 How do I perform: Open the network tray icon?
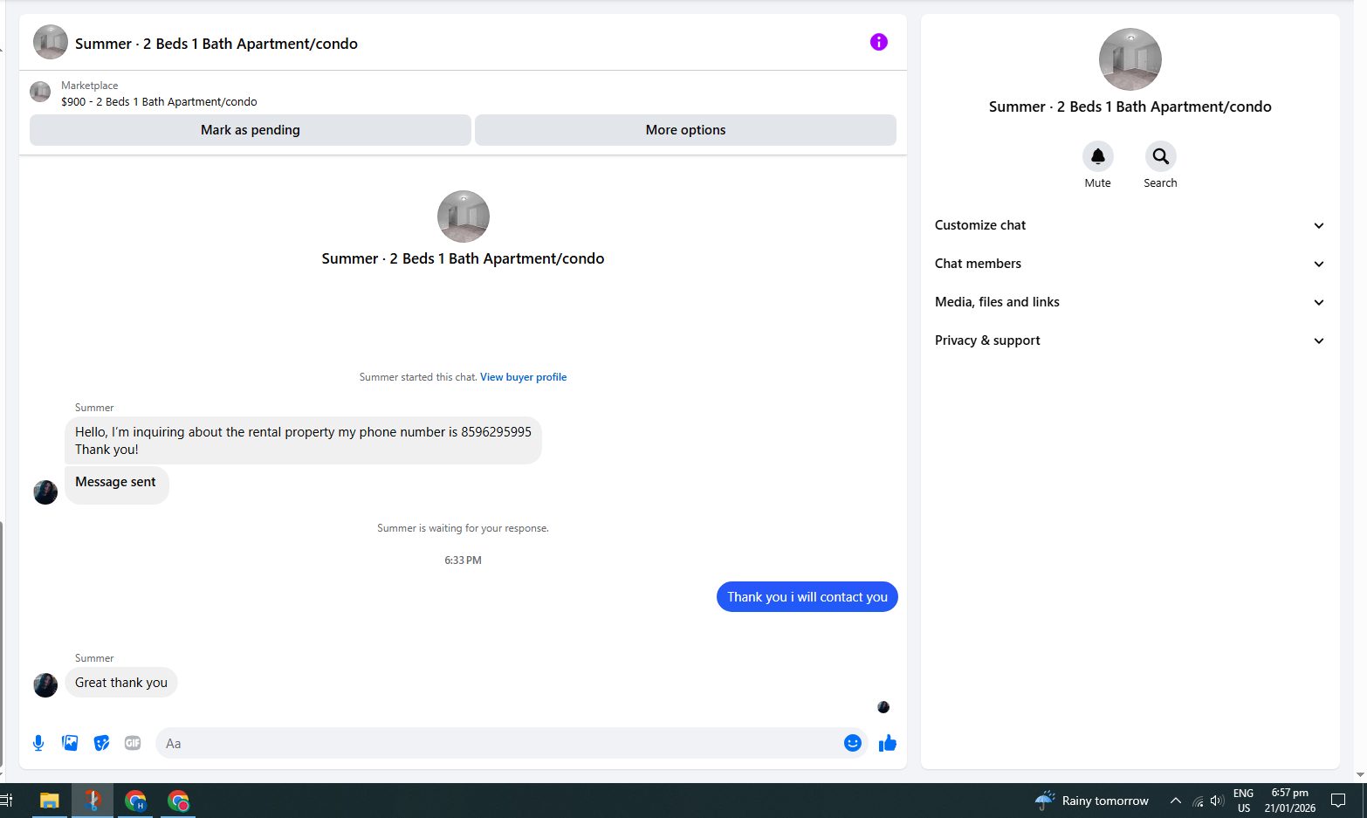click(1198, 801)
